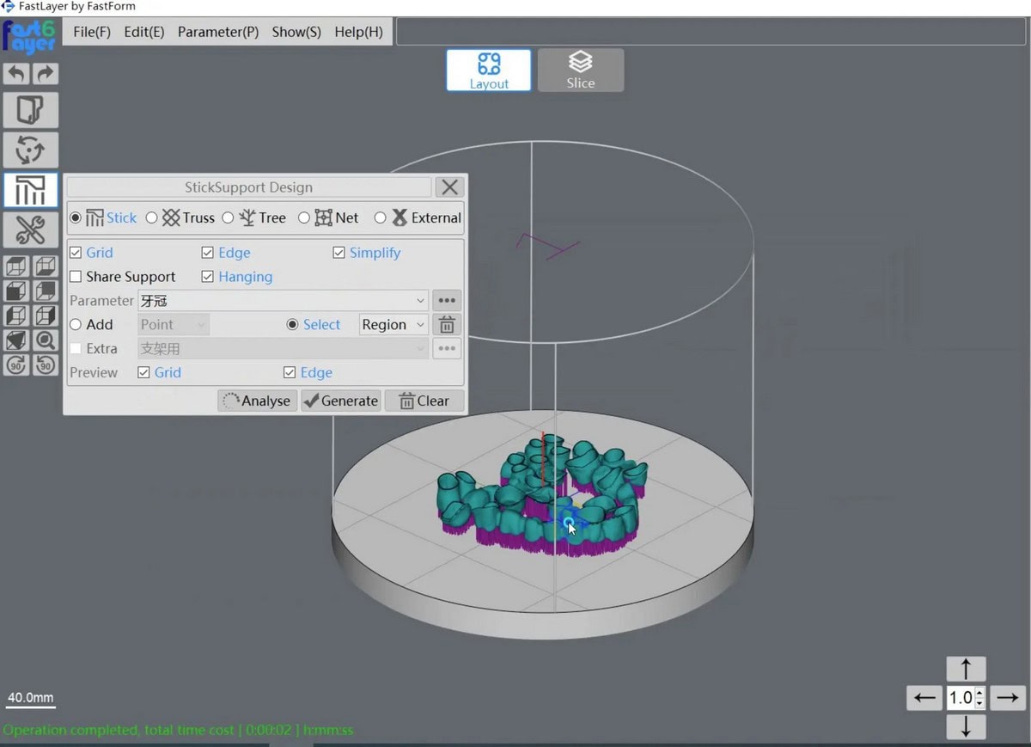Open the Parameter dropdown showing 牙冠
The height and width of the screenshot is (747, 1031).
click(x=420, y=300)
